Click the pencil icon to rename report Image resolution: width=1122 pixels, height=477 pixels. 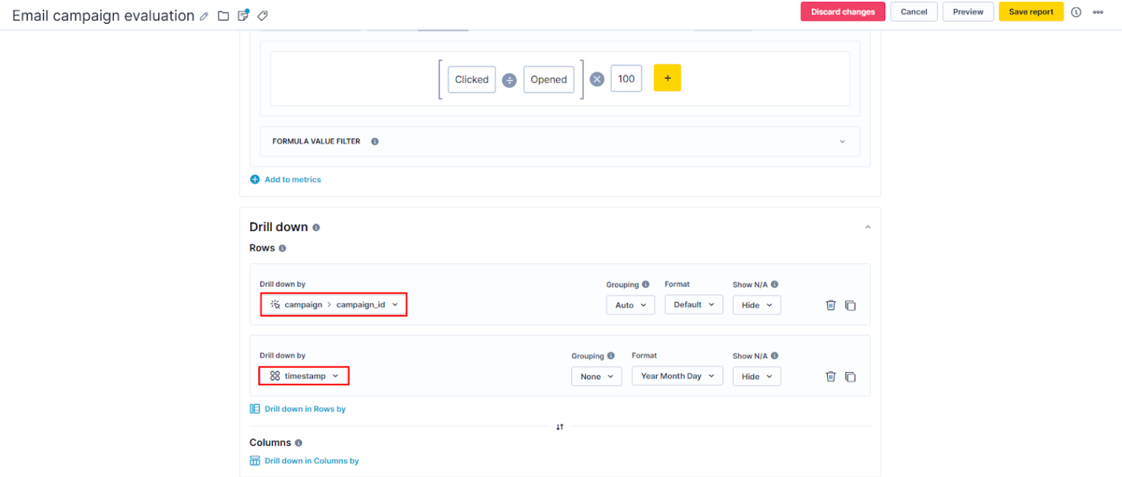tap(204, 16)
